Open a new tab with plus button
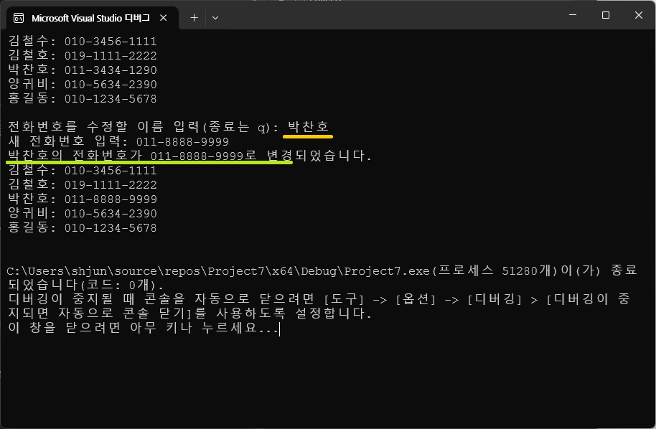This screenshot has height=429, width=656. click(194, 17)
